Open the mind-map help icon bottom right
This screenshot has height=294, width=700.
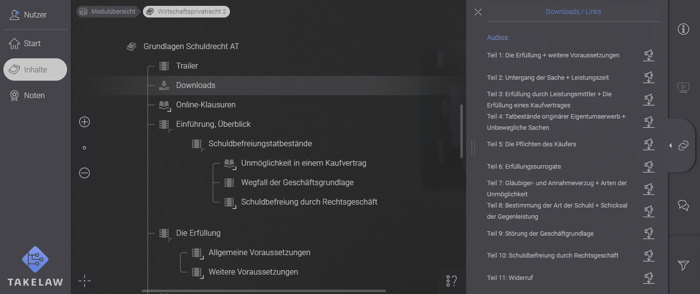click(x=451, y=280)
